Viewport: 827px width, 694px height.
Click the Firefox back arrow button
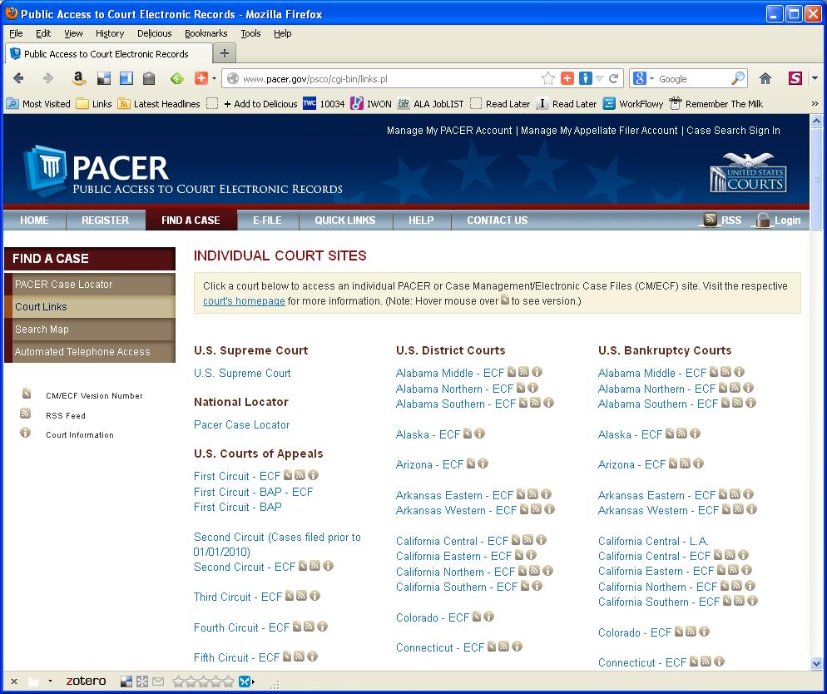click(18, 78)
